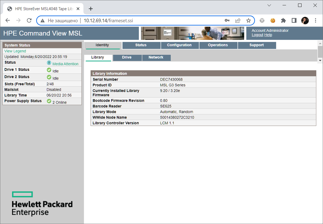Open the View Legend link
This screenshot has width=323, height=224.
click(15, 51)
